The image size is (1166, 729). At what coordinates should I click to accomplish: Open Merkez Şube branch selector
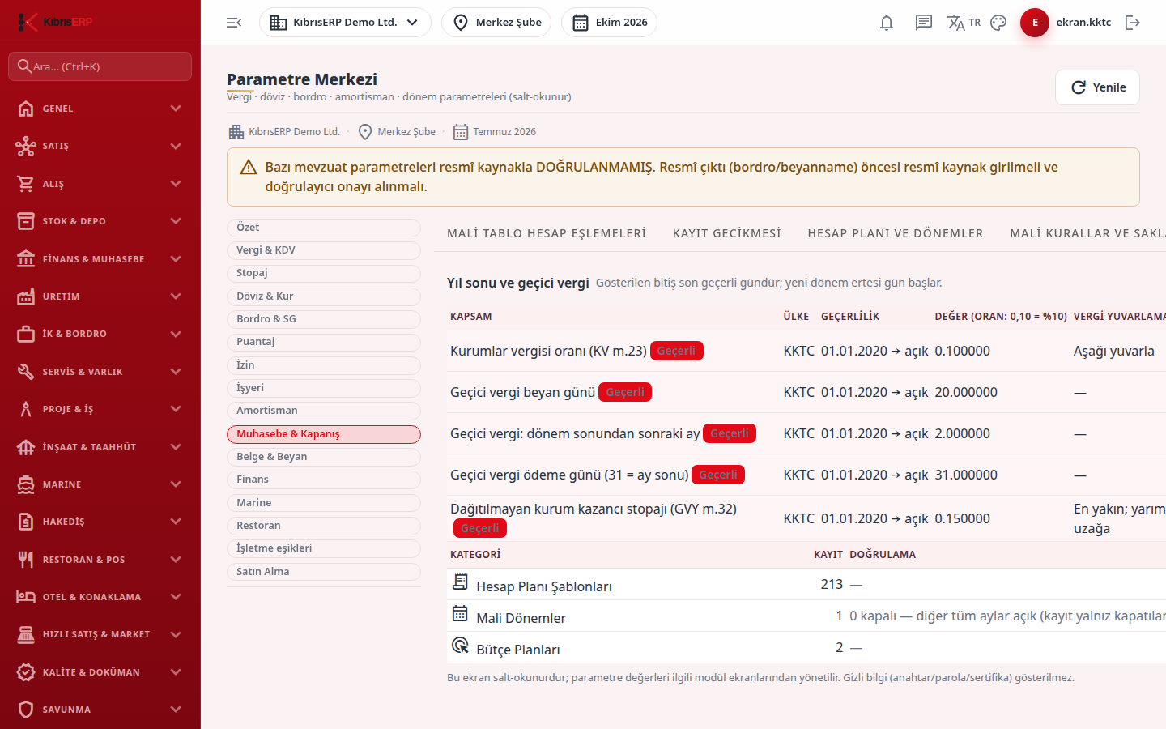click(496, 23)
